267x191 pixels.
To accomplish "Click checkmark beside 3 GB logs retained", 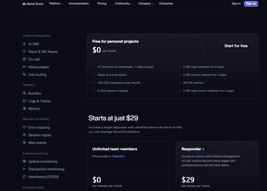I will pyautogui.click(x=179, y=67).
